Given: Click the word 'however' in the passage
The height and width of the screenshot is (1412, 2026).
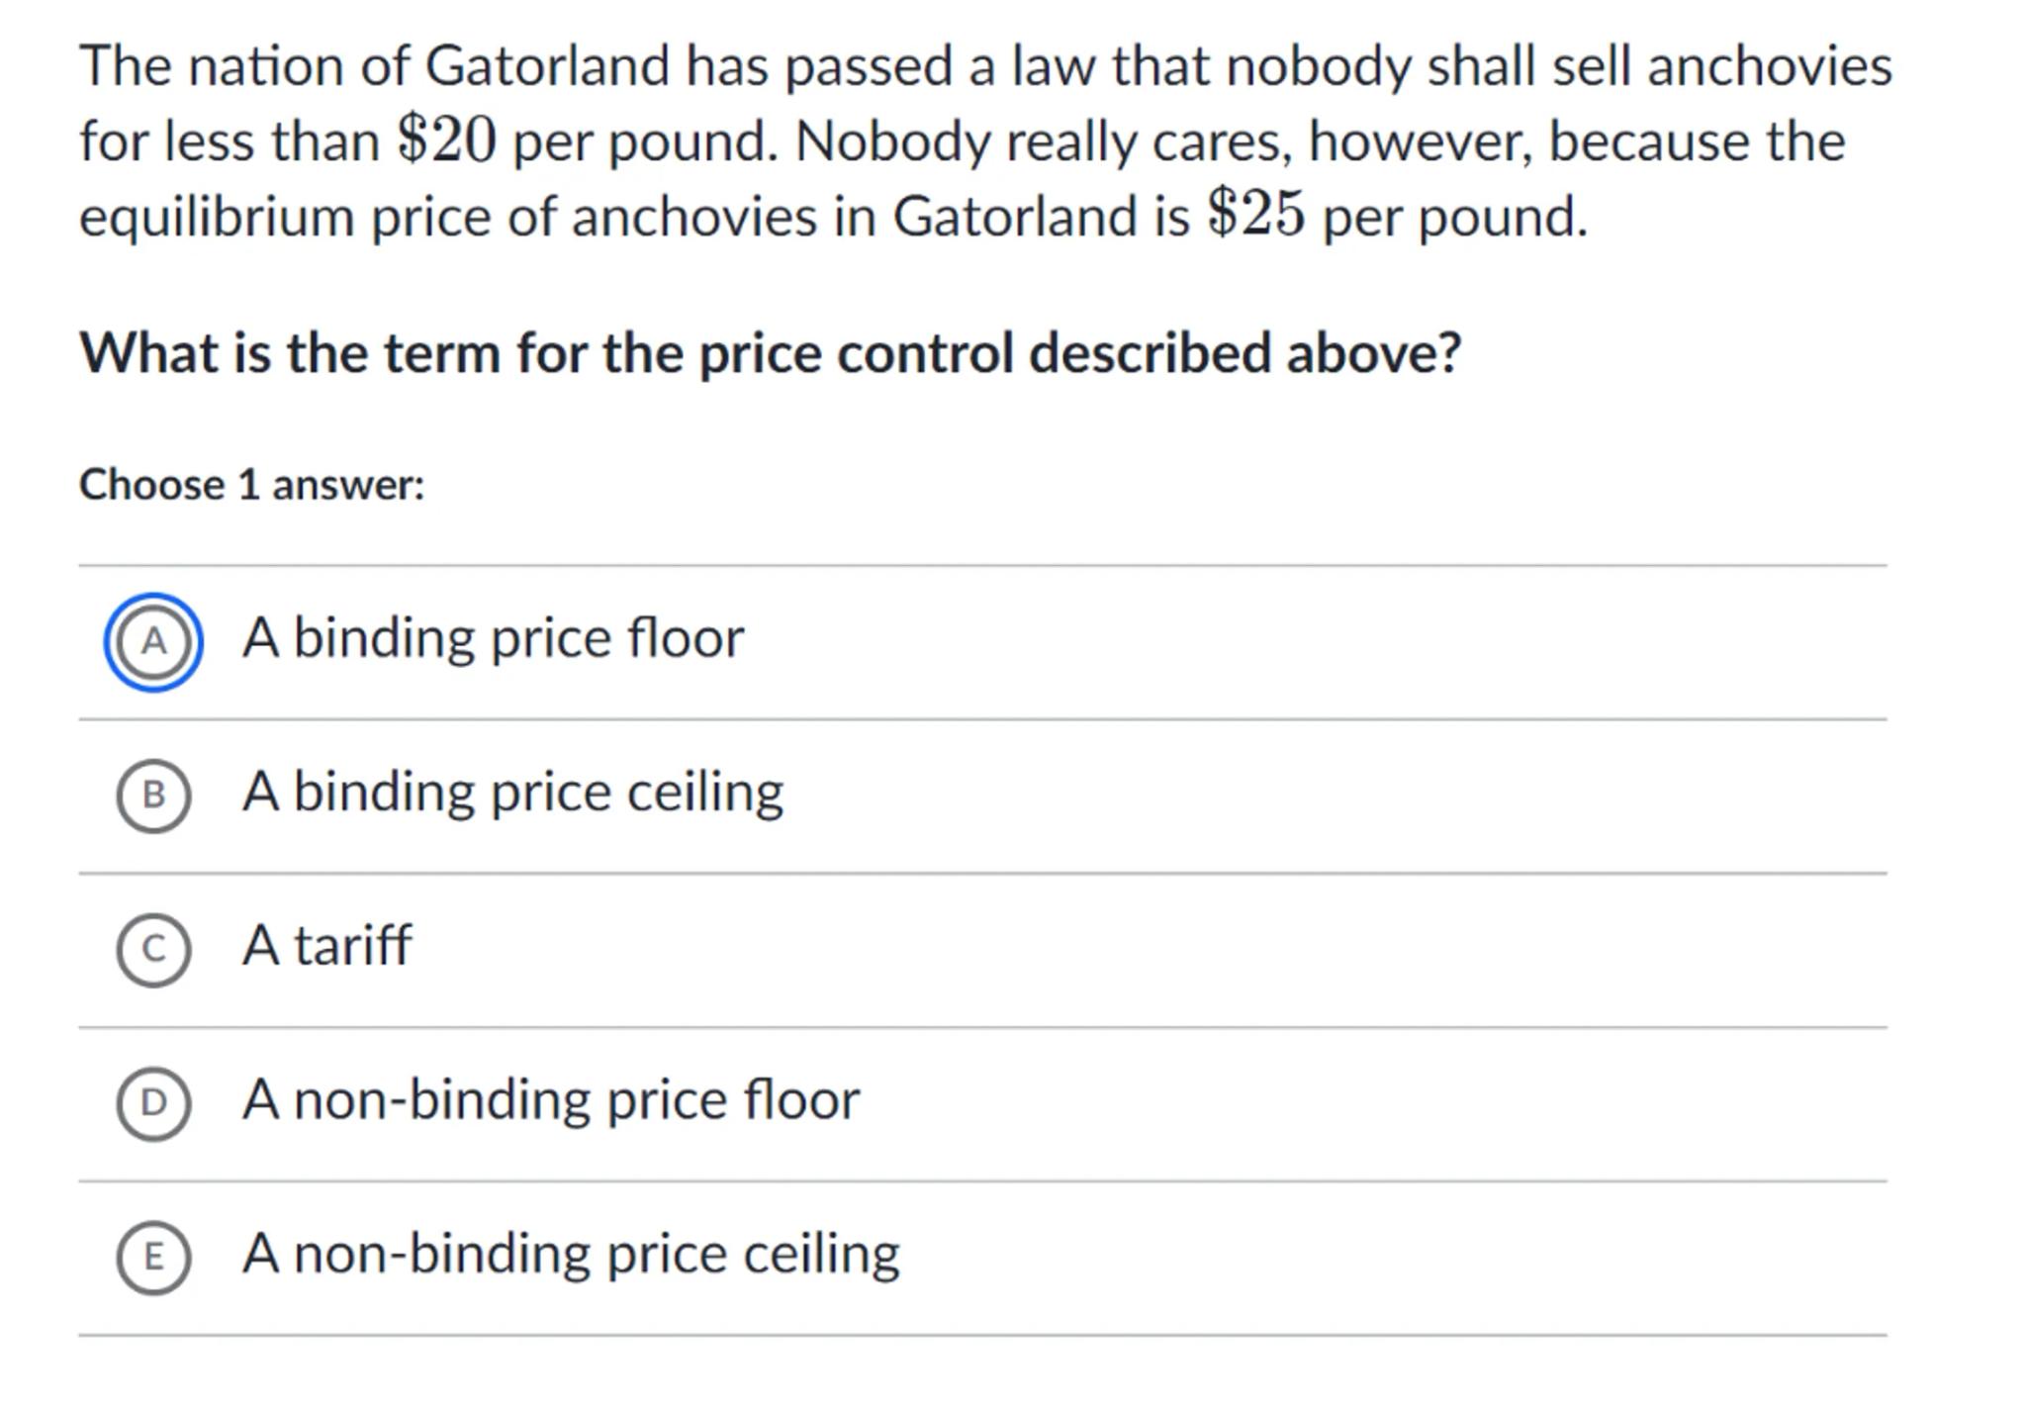Looking at the screenshot, I should coord(1419,141).
